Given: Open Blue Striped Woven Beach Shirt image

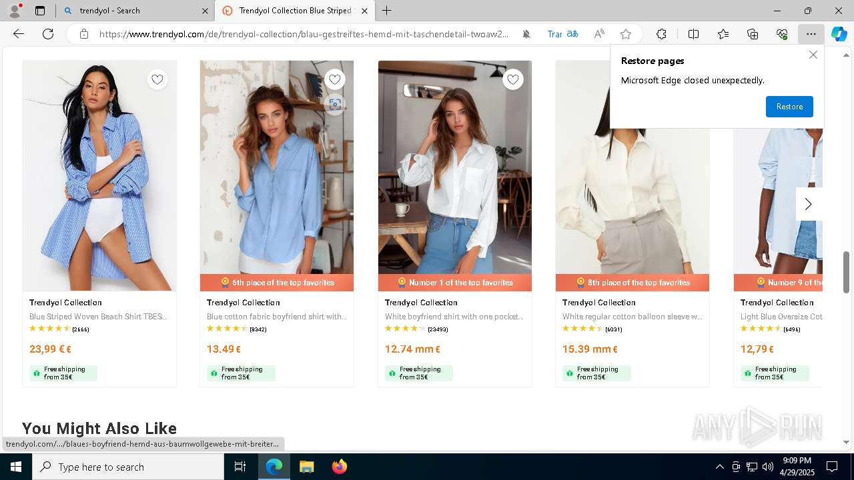Looking at the screenshot, I should (x=99, y=176).
